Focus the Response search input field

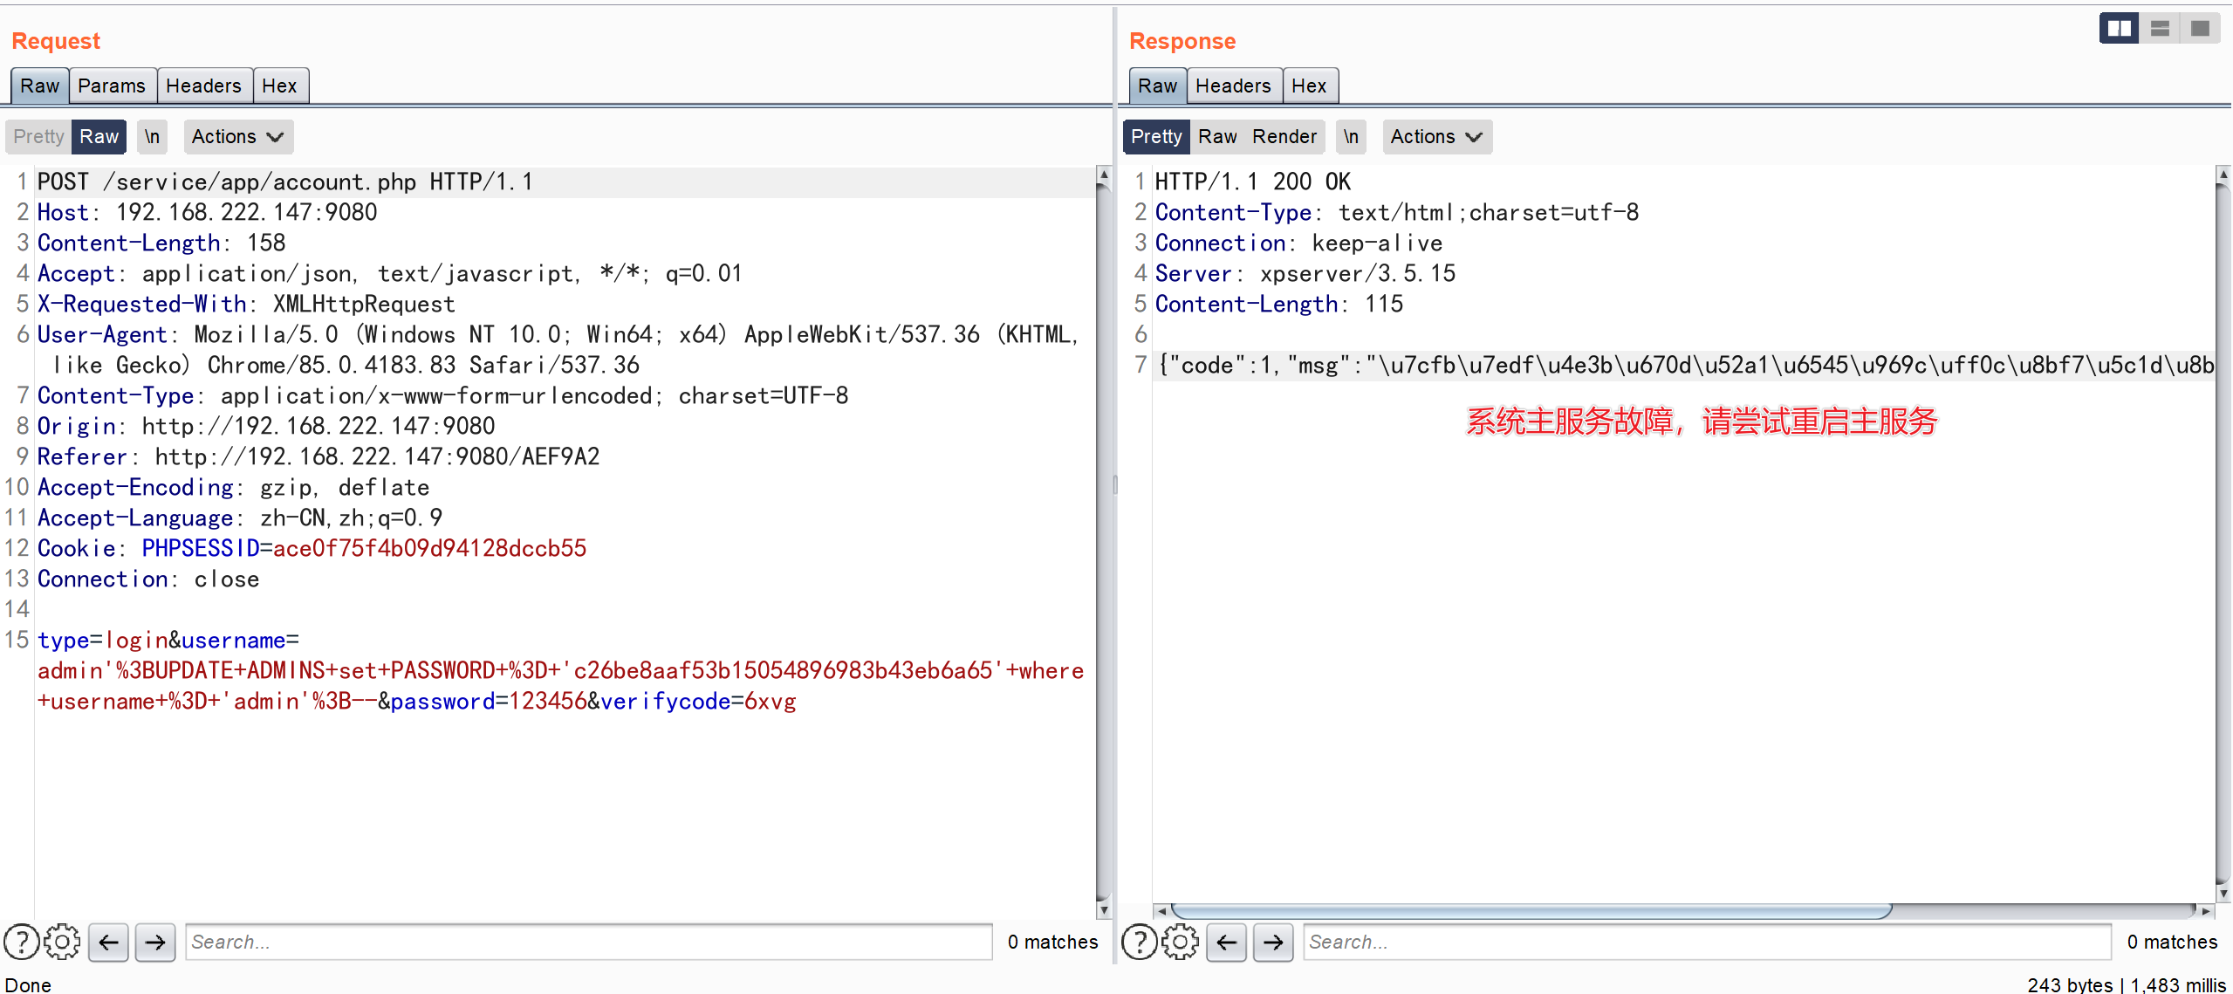(x=1707, y=942)
